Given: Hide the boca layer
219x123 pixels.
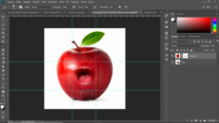Looking at the screenshot, I should coord(172,62).
